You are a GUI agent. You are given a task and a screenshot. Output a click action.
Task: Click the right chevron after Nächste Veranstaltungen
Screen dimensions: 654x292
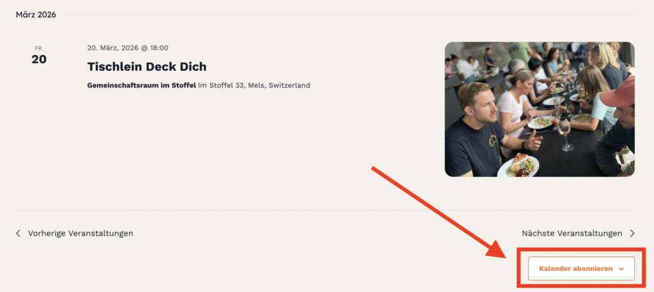(x=632, y=233)
